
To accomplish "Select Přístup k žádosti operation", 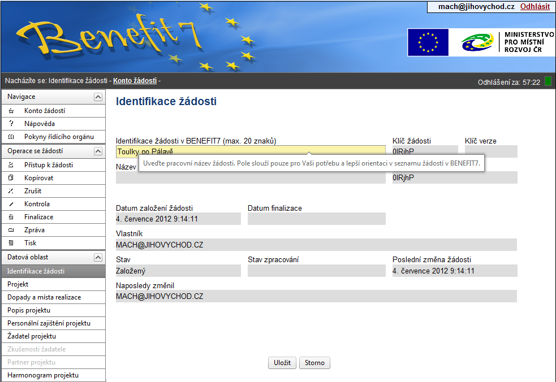I will click(54, 165).
